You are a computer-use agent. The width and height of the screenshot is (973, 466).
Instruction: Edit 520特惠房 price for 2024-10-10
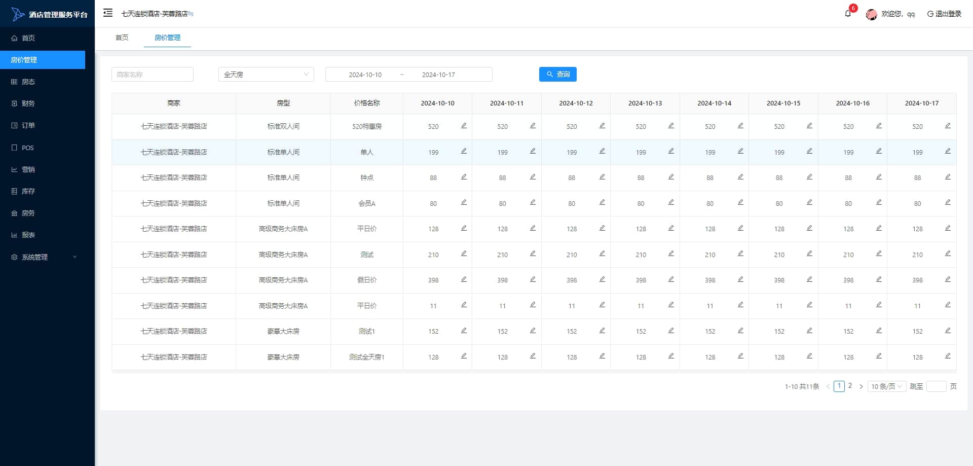[x=464, y=126]
